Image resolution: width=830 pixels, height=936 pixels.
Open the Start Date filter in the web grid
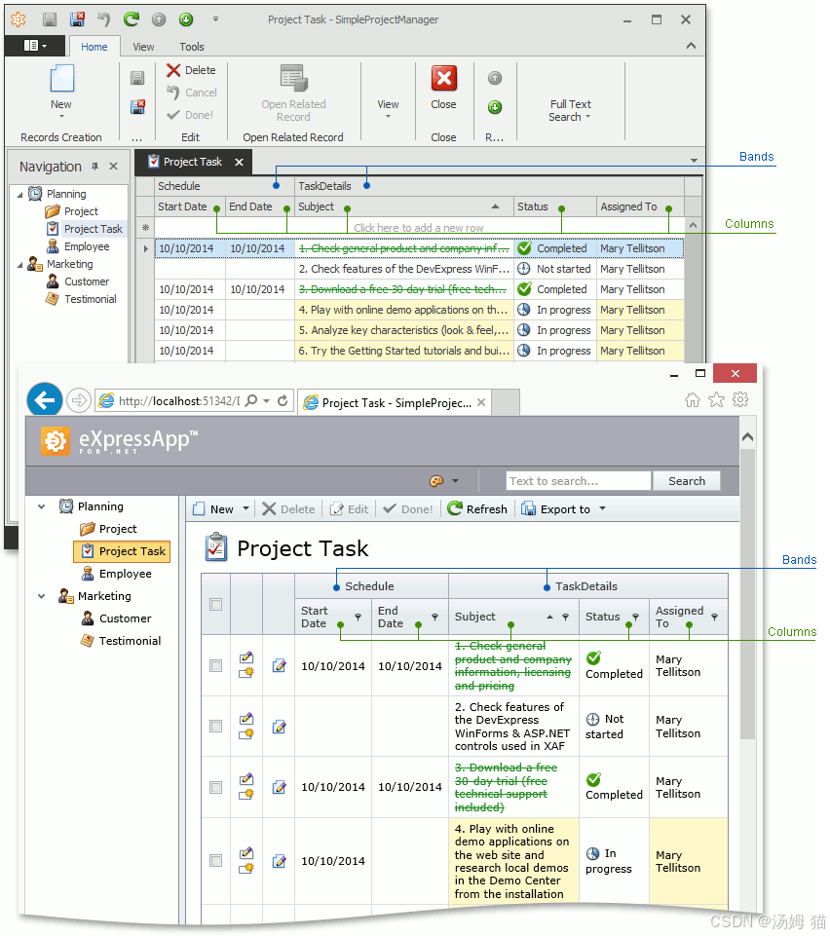click(x=358, y=617)
